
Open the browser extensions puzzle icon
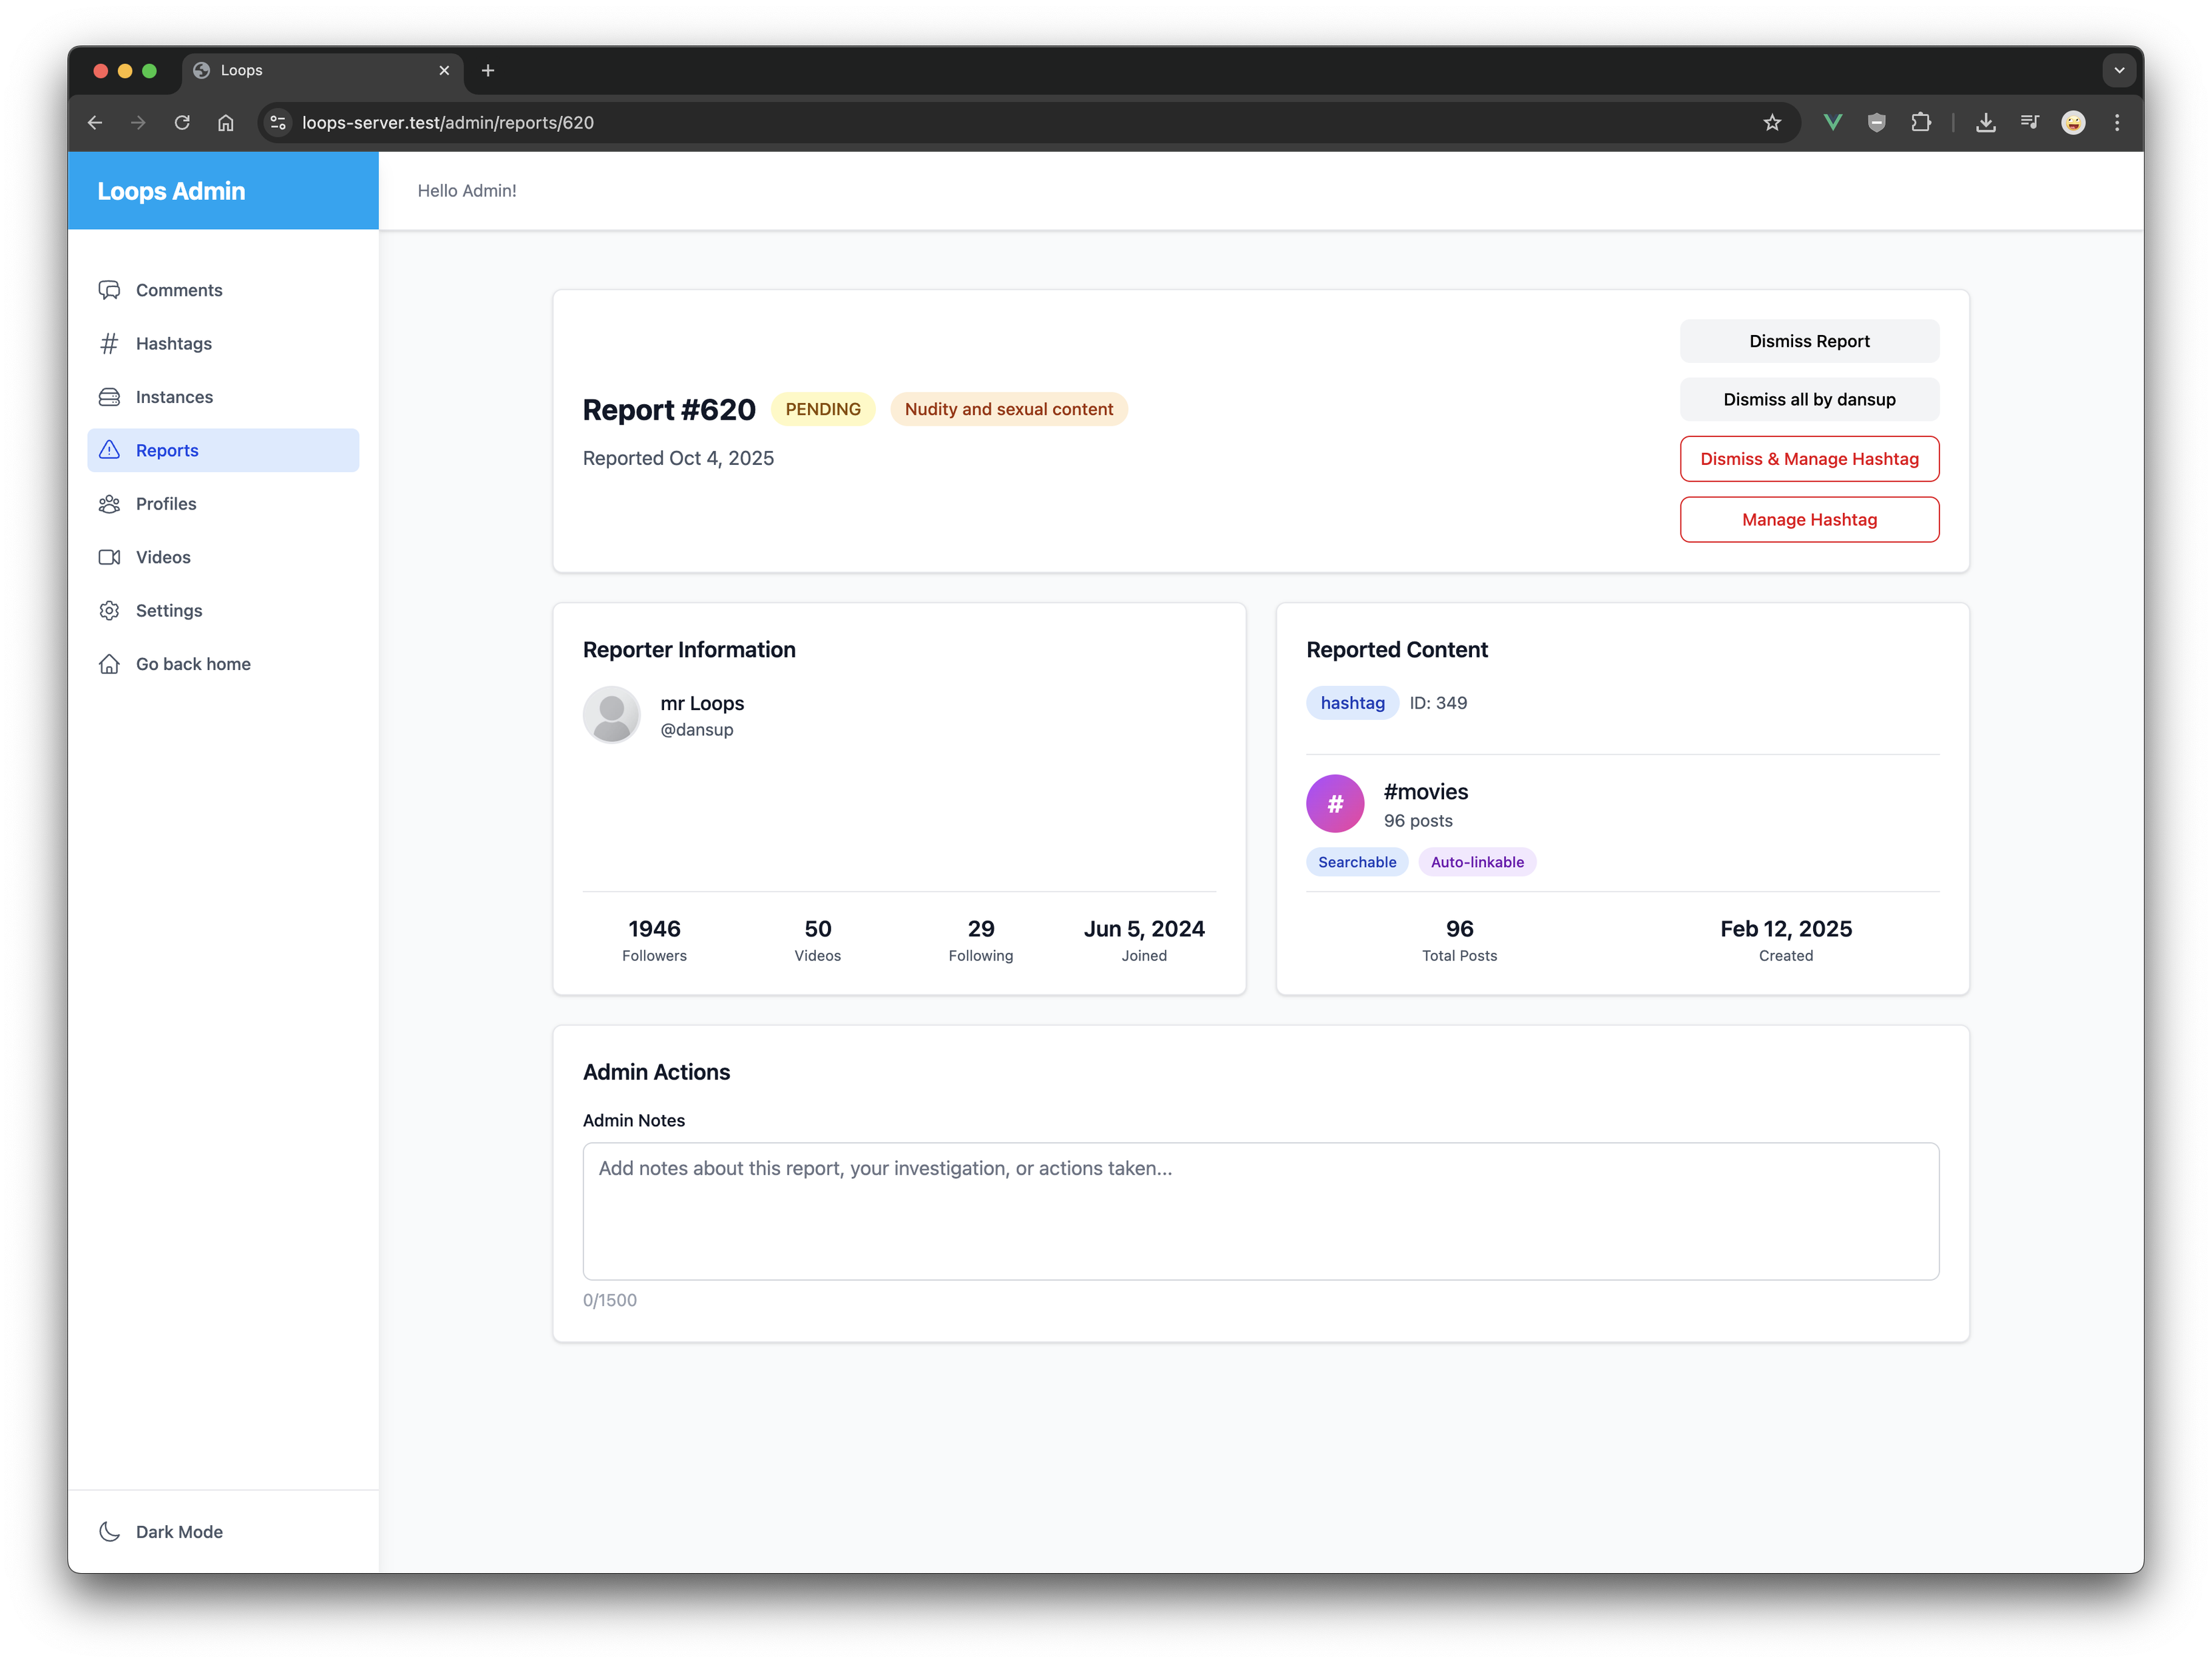[x=1921, y=123]
